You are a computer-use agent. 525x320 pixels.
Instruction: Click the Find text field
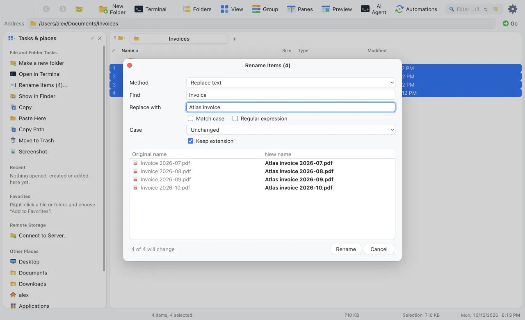291,95
